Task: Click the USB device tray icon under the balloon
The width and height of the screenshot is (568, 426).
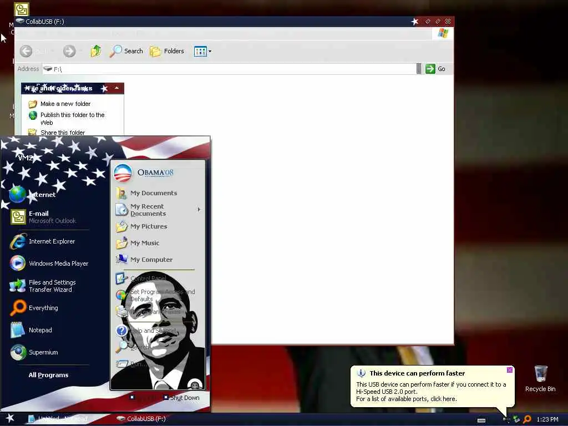Action: 507,420
